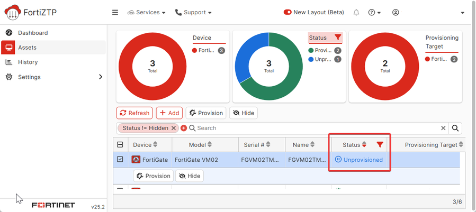Open notifications bell icon
Viewport: 476px width, 212px height.
pyautogui.click(x=356, y=13)
